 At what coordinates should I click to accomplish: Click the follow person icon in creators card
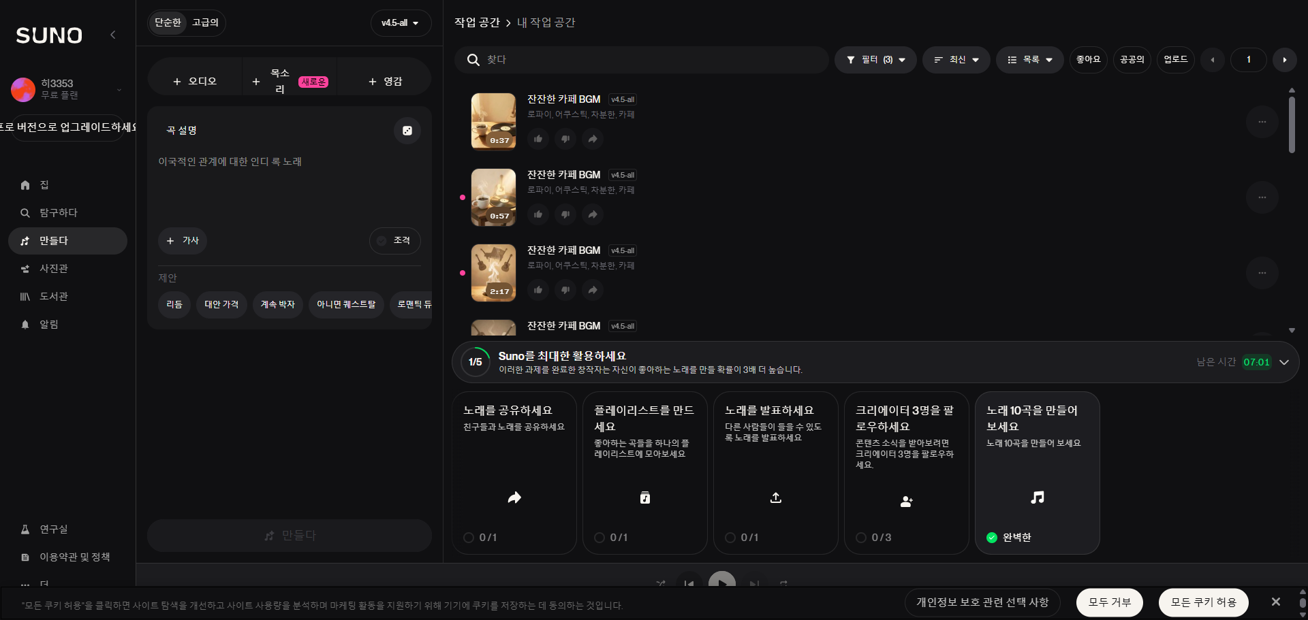pyautogui.click(x=907, y=502)
